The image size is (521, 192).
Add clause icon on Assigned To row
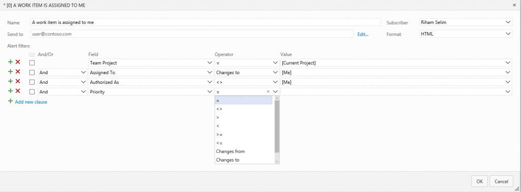click(10, 72)
